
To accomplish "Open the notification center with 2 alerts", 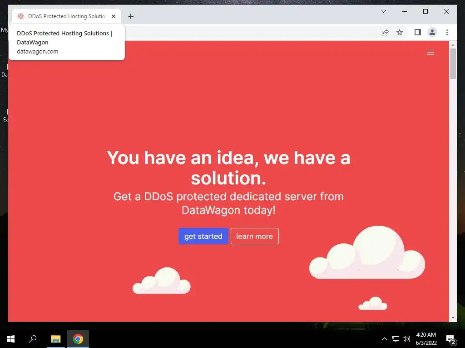I will click(x=451, y=339).
